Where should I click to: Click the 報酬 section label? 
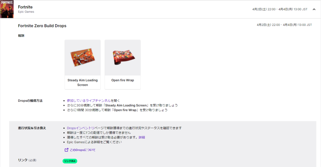tap(21, 36)
